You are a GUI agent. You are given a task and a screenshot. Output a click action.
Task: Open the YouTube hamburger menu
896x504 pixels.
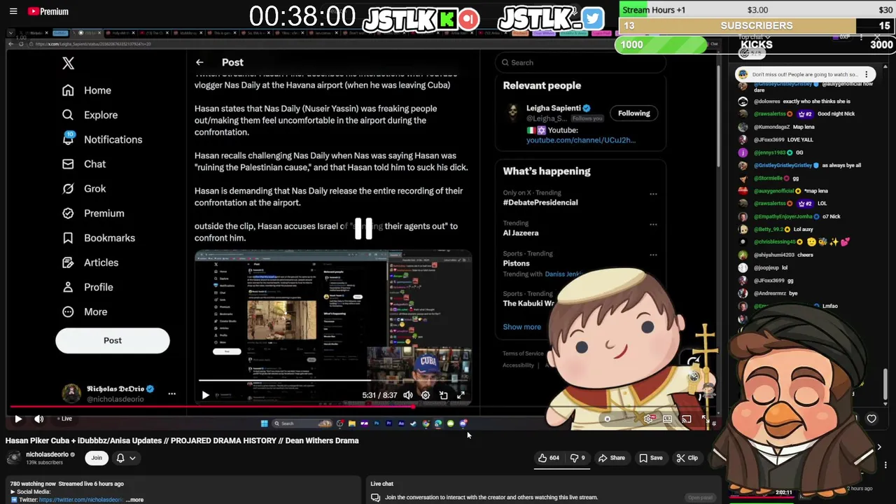13,11
